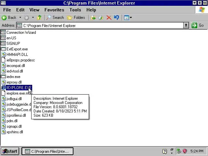Select the jsdebuggeride.dll file icon
This screenshot has height=156, width=208.
(x=3, y=104)
